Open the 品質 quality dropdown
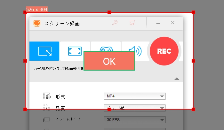Screen dimensions: 224x130 [x=134, y=108]
